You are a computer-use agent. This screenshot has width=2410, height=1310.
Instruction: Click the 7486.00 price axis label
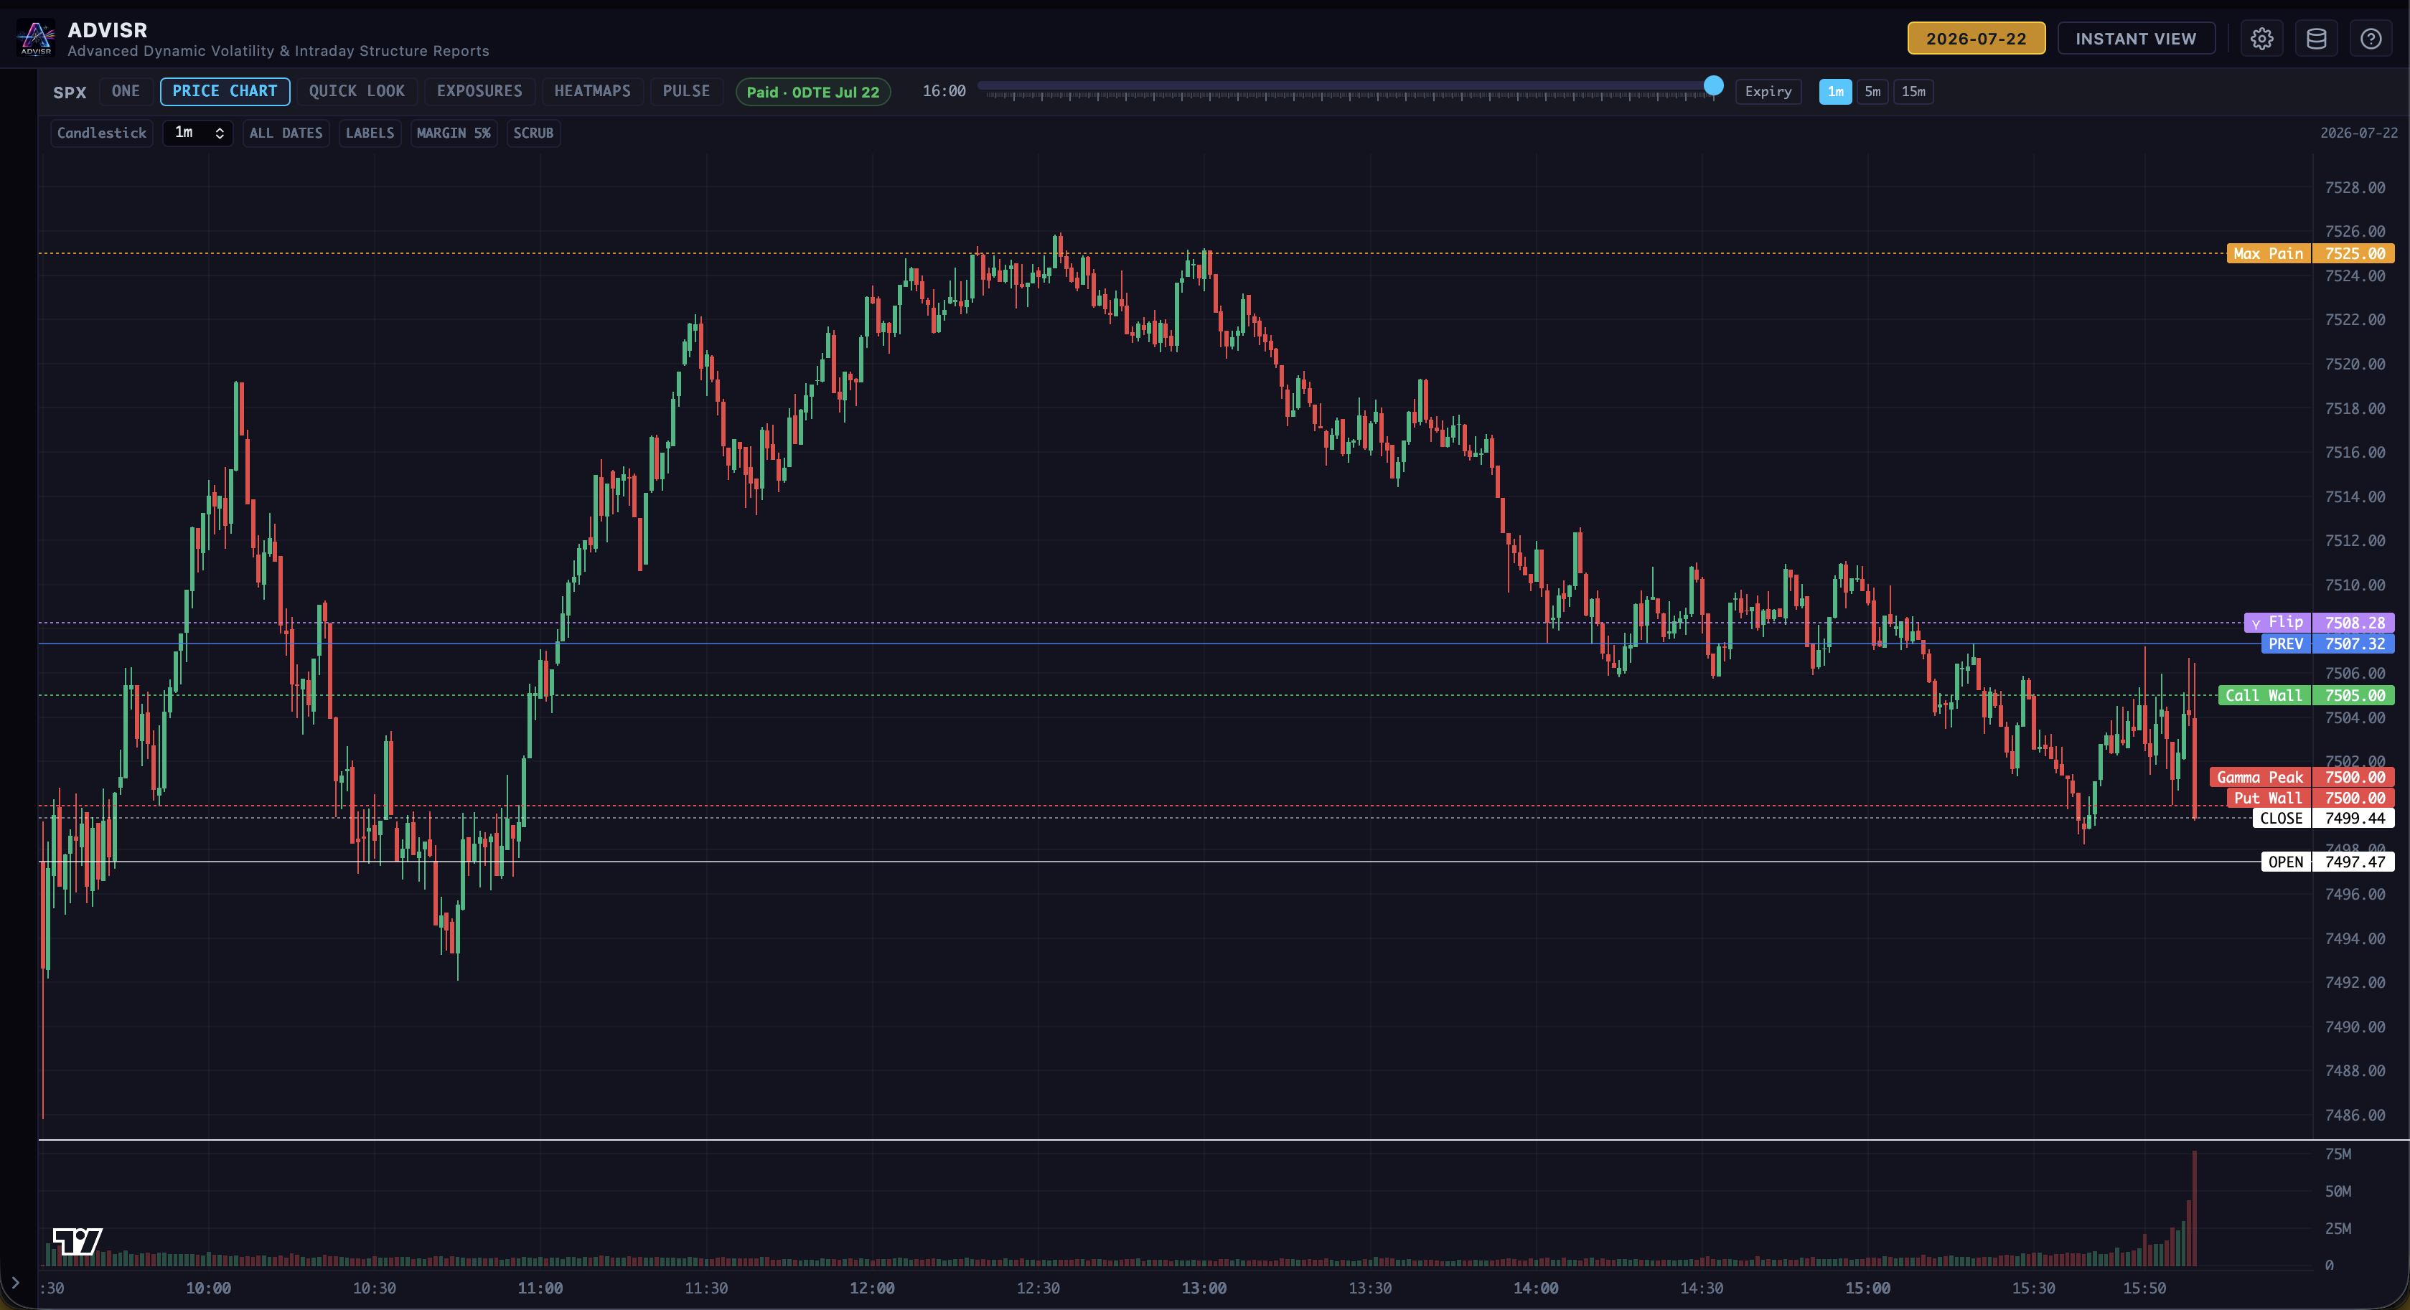click(2355, 1115)
